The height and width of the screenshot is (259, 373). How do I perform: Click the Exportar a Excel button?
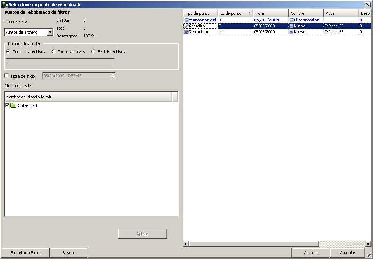[26, 253]
